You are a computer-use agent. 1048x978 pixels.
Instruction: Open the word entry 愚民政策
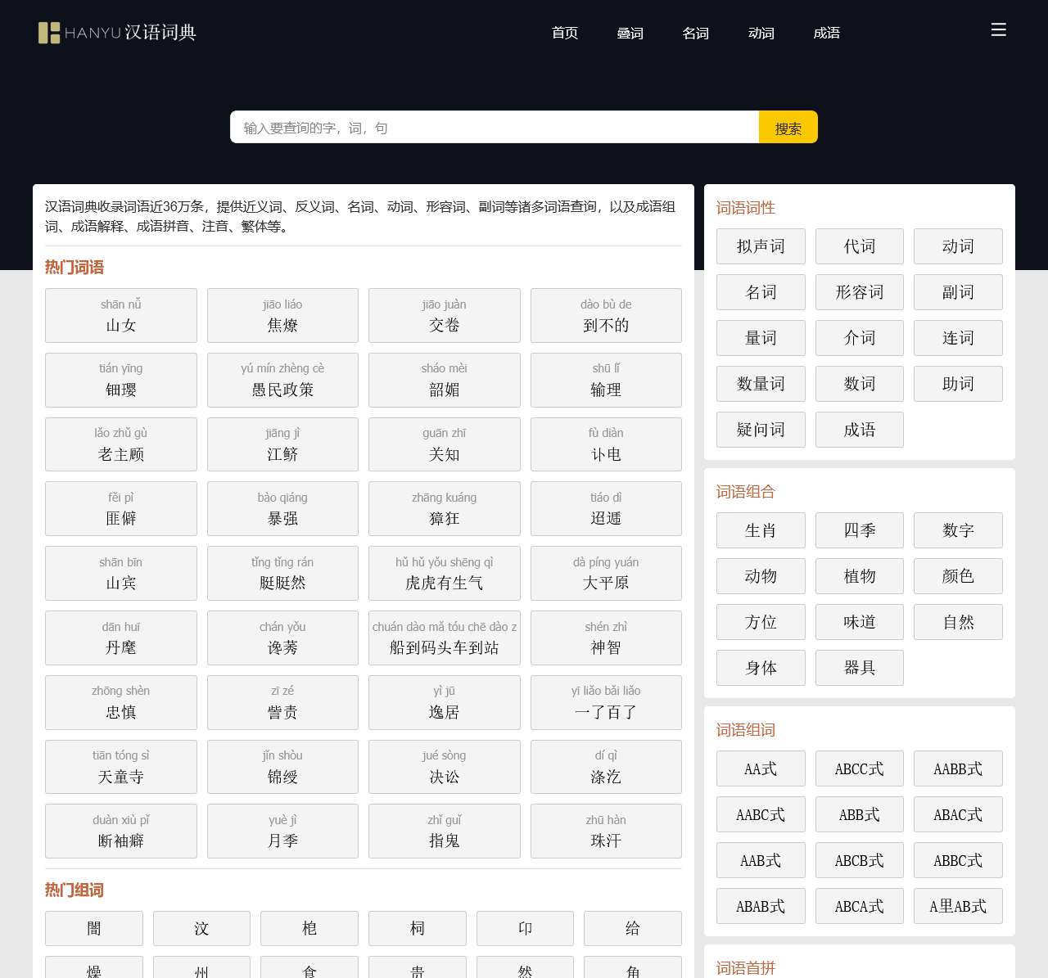(x=282, y=381)
